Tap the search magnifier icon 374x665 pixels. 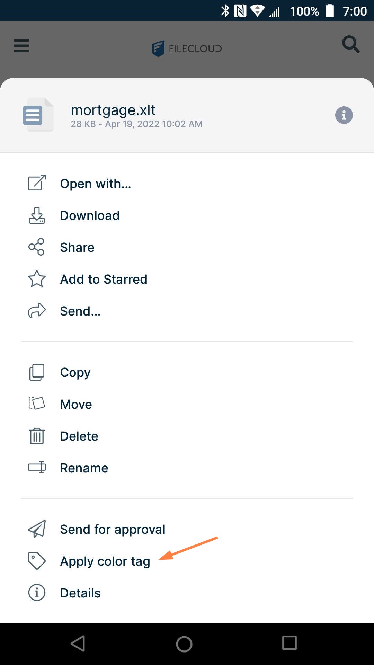(x=350, y=44)
